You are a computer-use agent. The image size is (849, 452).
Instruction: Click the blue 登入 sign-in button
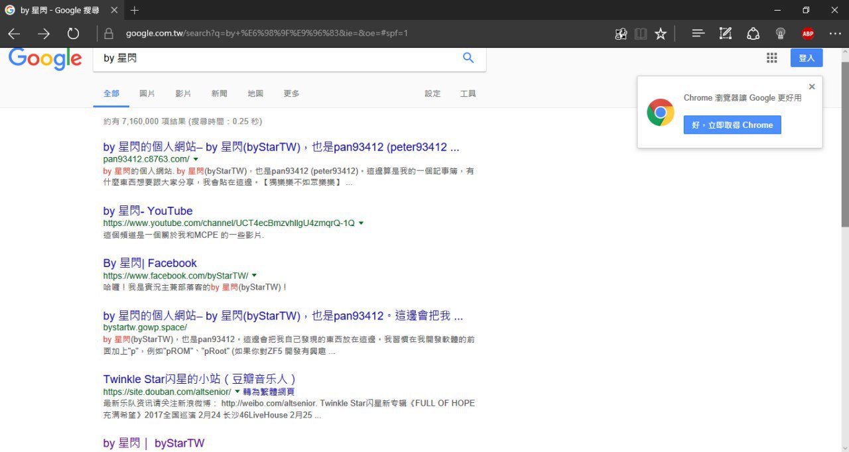point(806,58)
